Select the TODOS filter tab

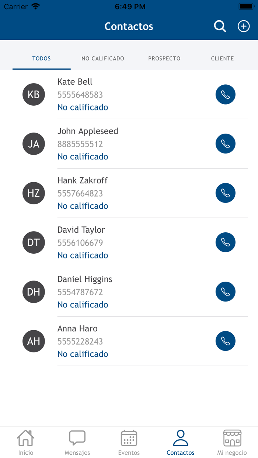tap(42, 59)
